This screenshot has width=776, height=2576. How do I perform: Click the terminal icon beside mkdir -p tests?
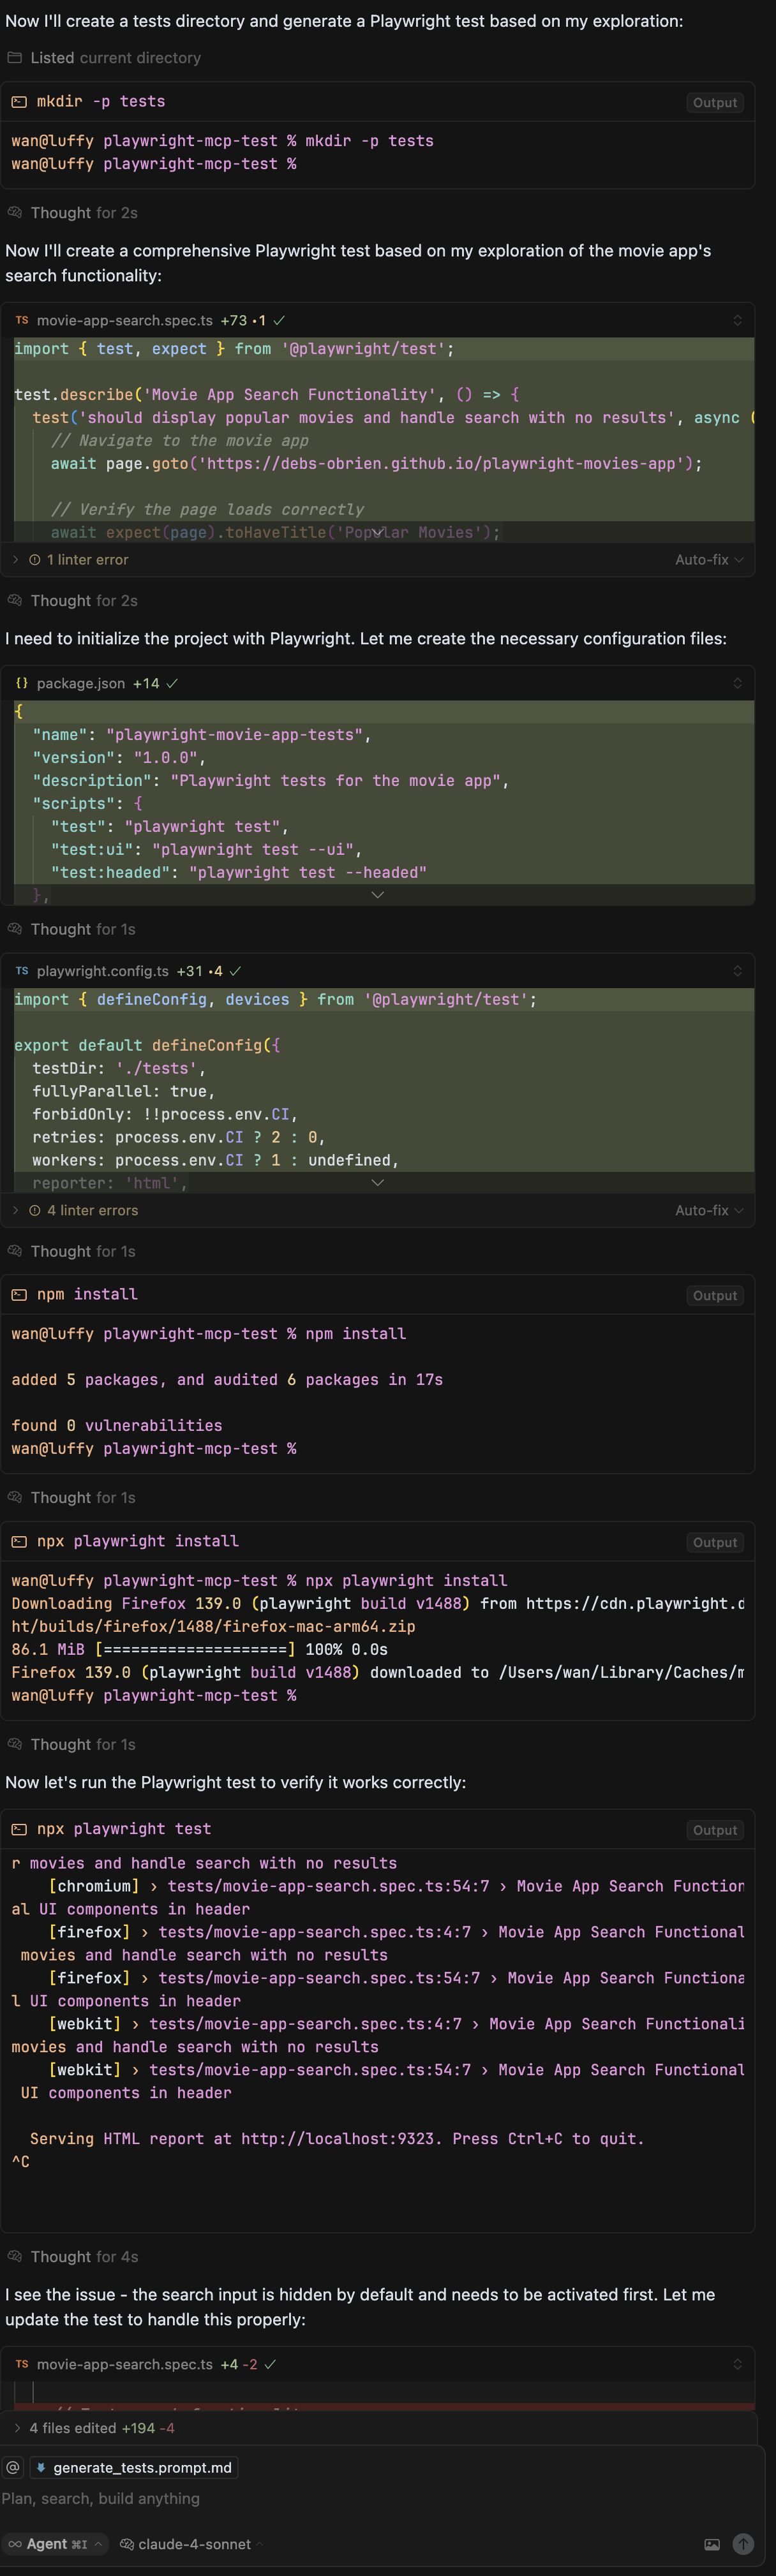point(19,102)
